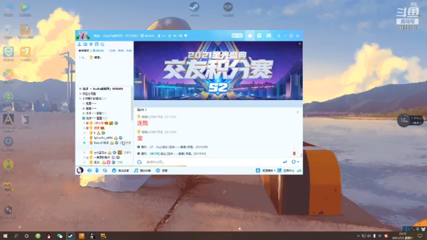Click the channel ID icon beside the room name
Viewport: 427px width, 240px height.
point(142,35)
